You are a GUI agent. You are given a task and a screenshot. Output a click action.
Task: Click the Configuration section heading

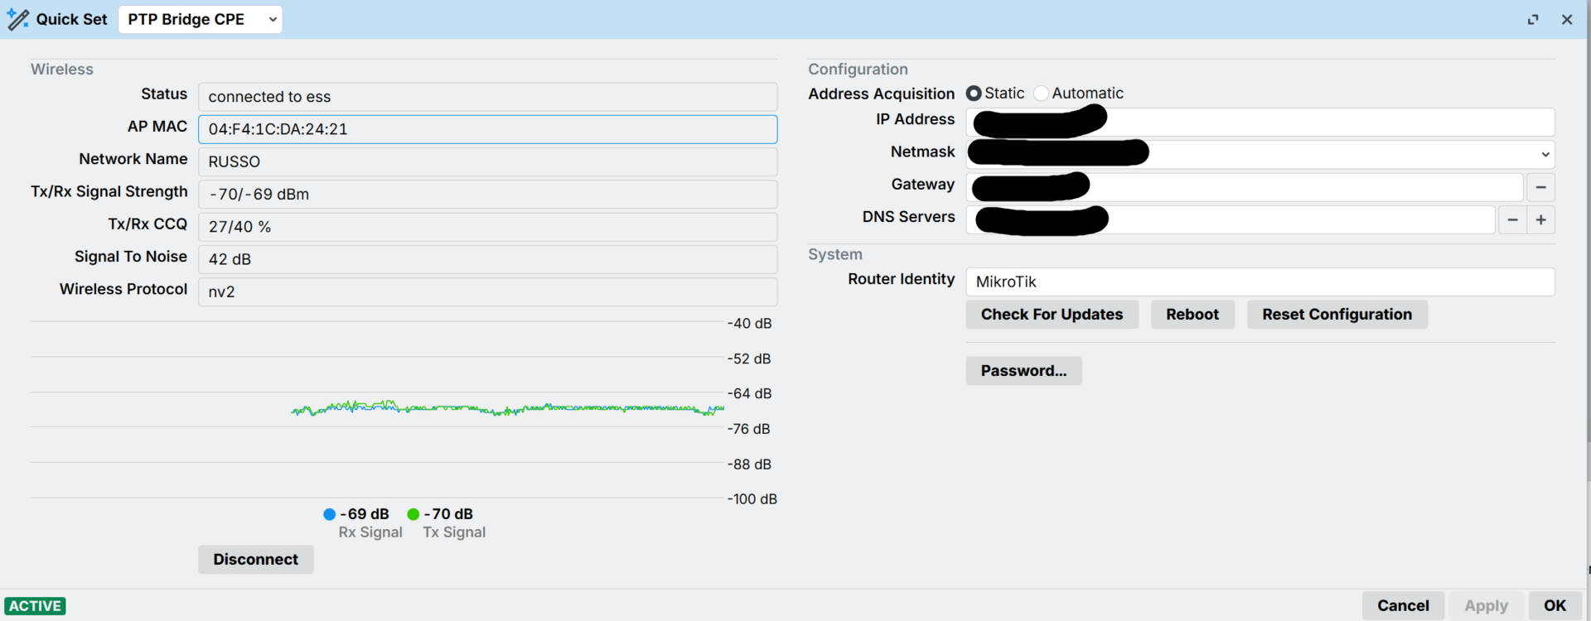pos(858,70)
